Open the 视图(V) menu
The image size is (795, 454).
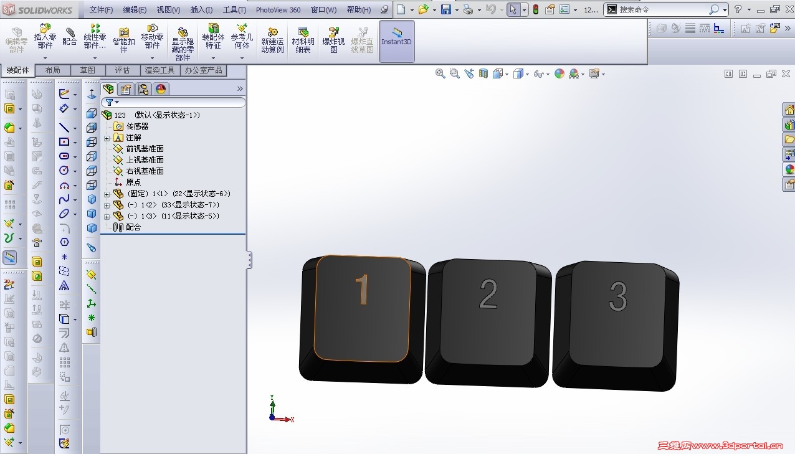pyautogui.click(x=168, y=10)
